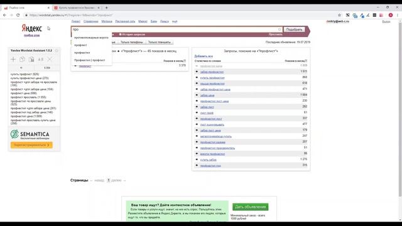Image resolution: width=402 pixels, height=226 pixels.
Task: Click the Yandex logo
Action: coord(32,28)
